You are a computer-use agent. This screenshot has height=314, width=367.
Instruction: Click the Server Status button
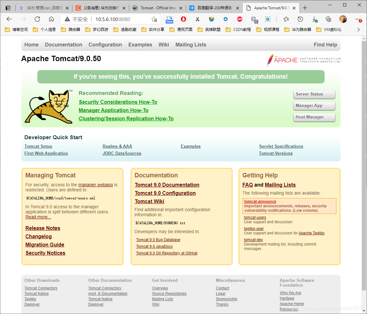coord(314,94)
